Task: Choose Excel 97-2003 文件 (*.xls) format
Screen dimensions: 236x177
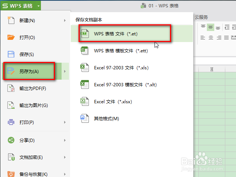Action: [x=132, y=67]
